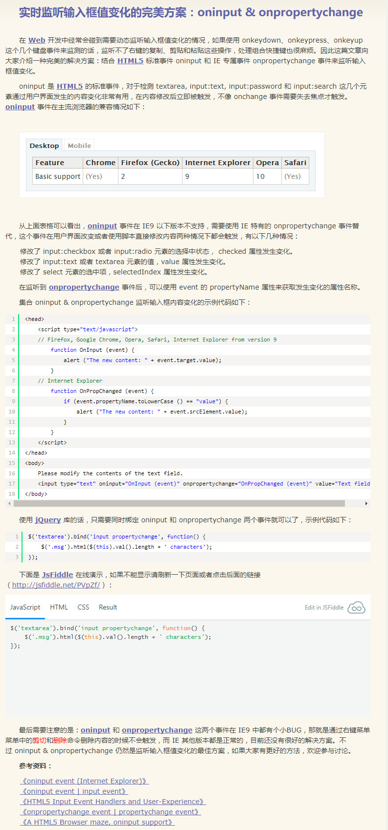Open reference 'onpropertychange event | propertychange event'
This screenshot has height=830, width=388.
pos(111,812)
